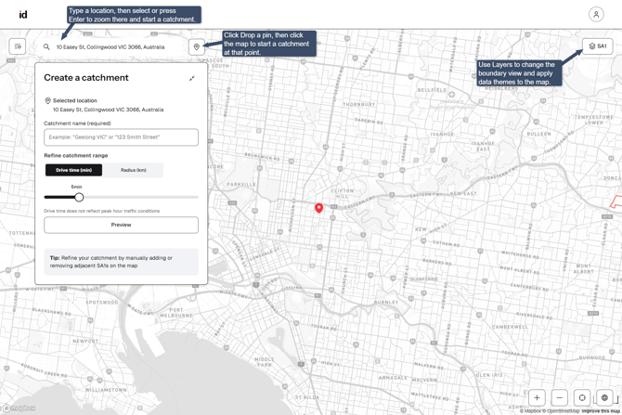Zoom out with the minus button
The width and height of the screenshot is (622, 415).
pos(559,397)
